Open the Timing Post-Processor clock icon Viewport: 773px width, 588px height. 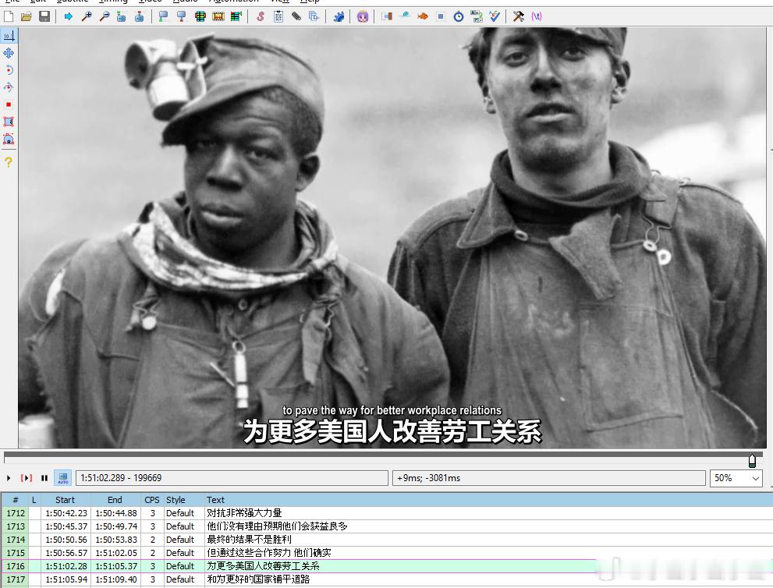tap(459, 16)
